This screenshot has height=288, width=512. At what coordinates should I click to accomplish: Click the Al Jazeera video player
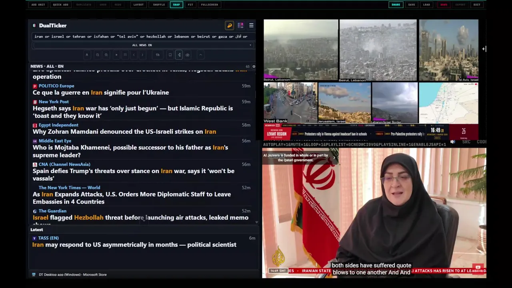coord(374,213)
